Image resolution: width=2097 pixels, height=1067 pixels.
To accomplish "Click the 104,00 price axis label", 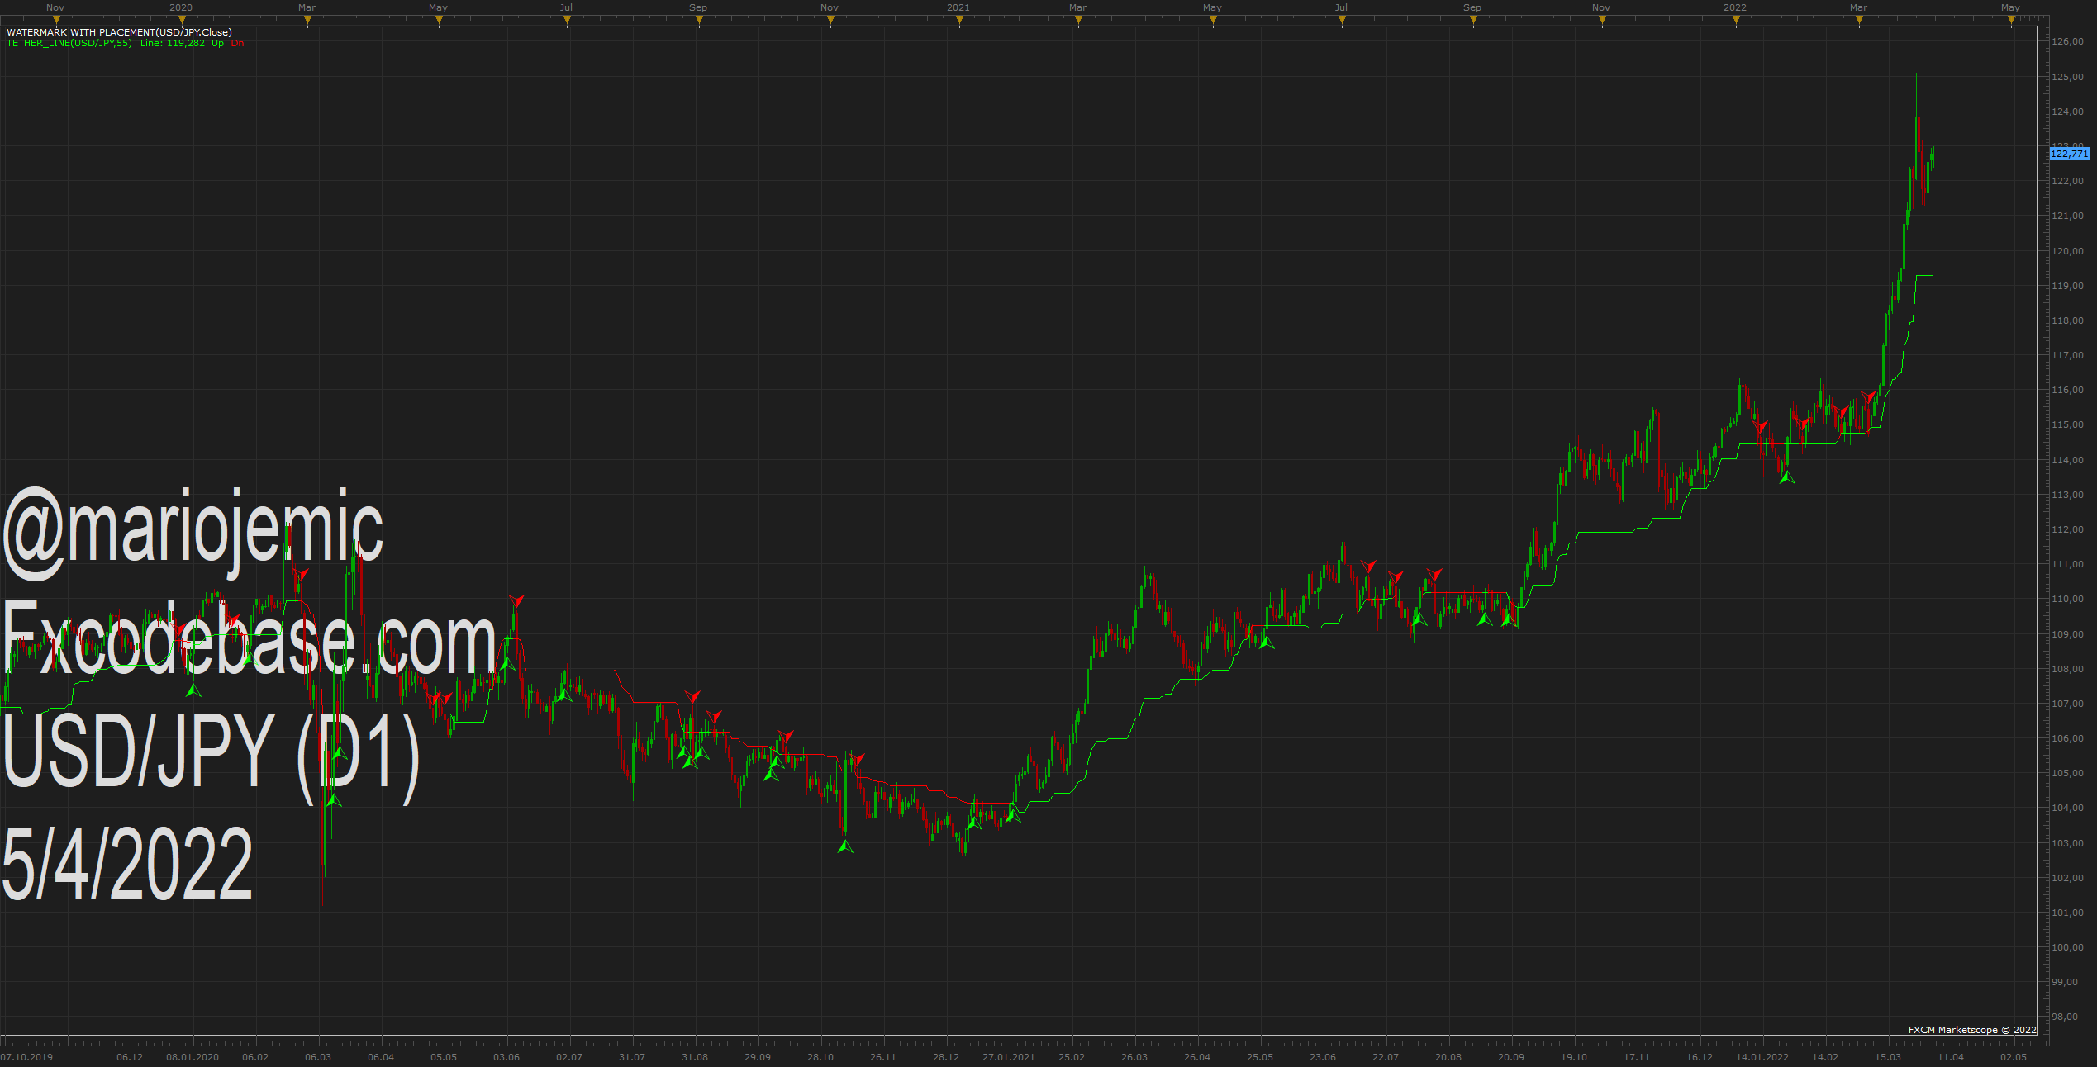I will [x=2068, y=808].
